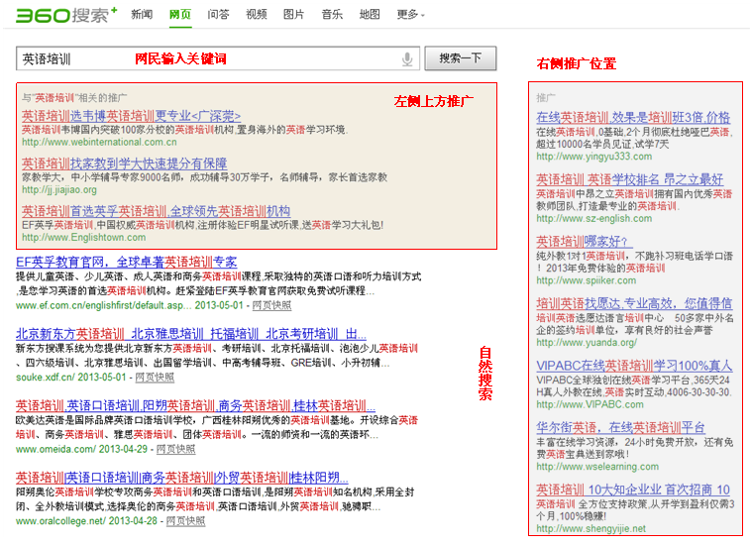Switch to the 问答 tab
This screenshot has height=546, width=750.
(x=218, y=15)
